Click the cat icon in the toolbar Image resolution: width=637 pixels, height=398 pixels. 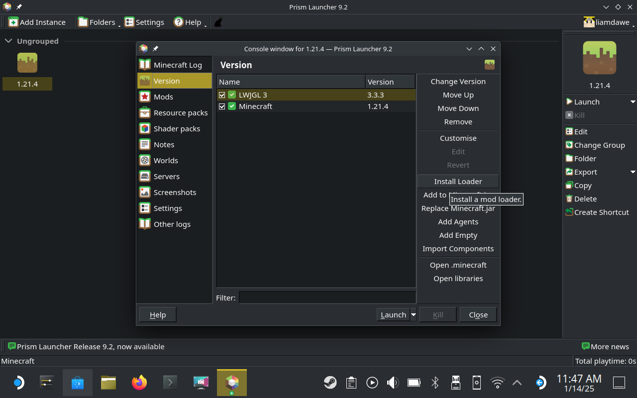(x=218, y=22)
